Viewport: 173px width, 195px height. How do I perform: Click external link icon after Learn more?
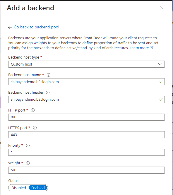pyautogui.click(x=152, y=48)
